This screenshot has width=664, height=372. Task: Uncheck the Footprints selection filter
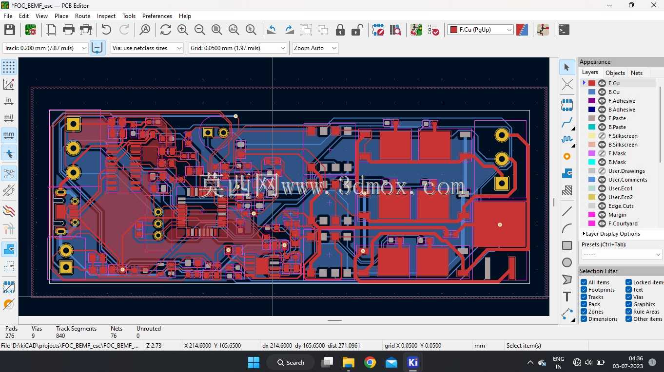[x=584, y=290]
